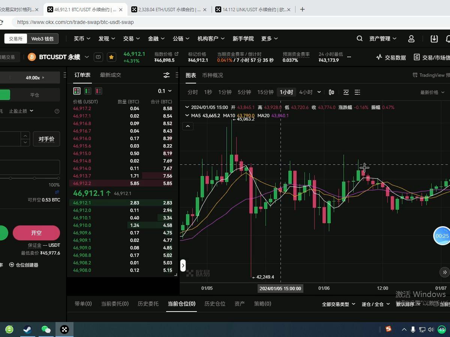Open Steam from the taskbar
The height and width of the screenshot is (337, 450).
pyautogui.click(x=27, y=330)
